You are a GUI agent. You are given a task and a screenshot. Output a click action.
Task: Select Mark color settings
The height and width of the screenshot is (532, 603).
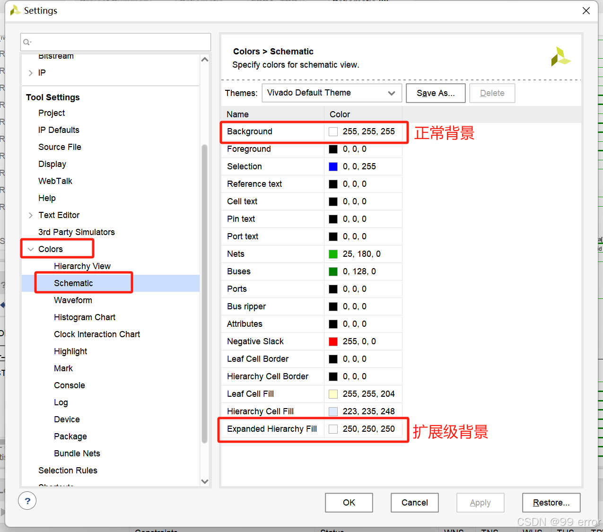63,368
